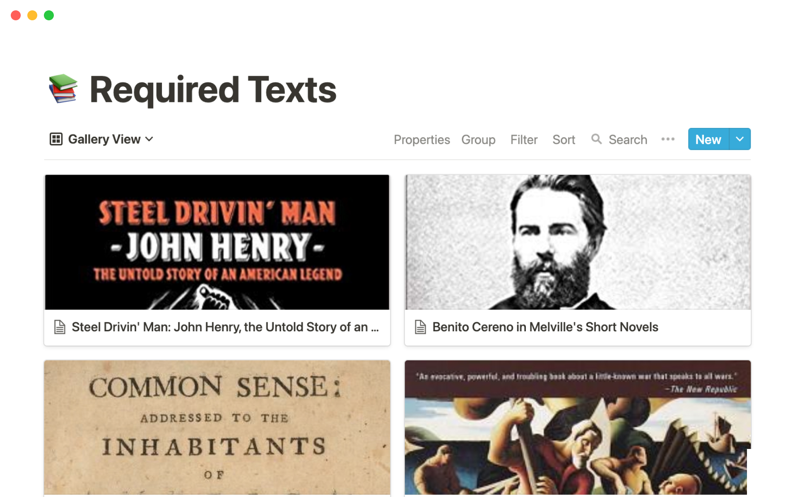The width and height of the screenshot is (795, 497).
Task: Click the Gallery View grid icon
Action: tap(56, 139)
